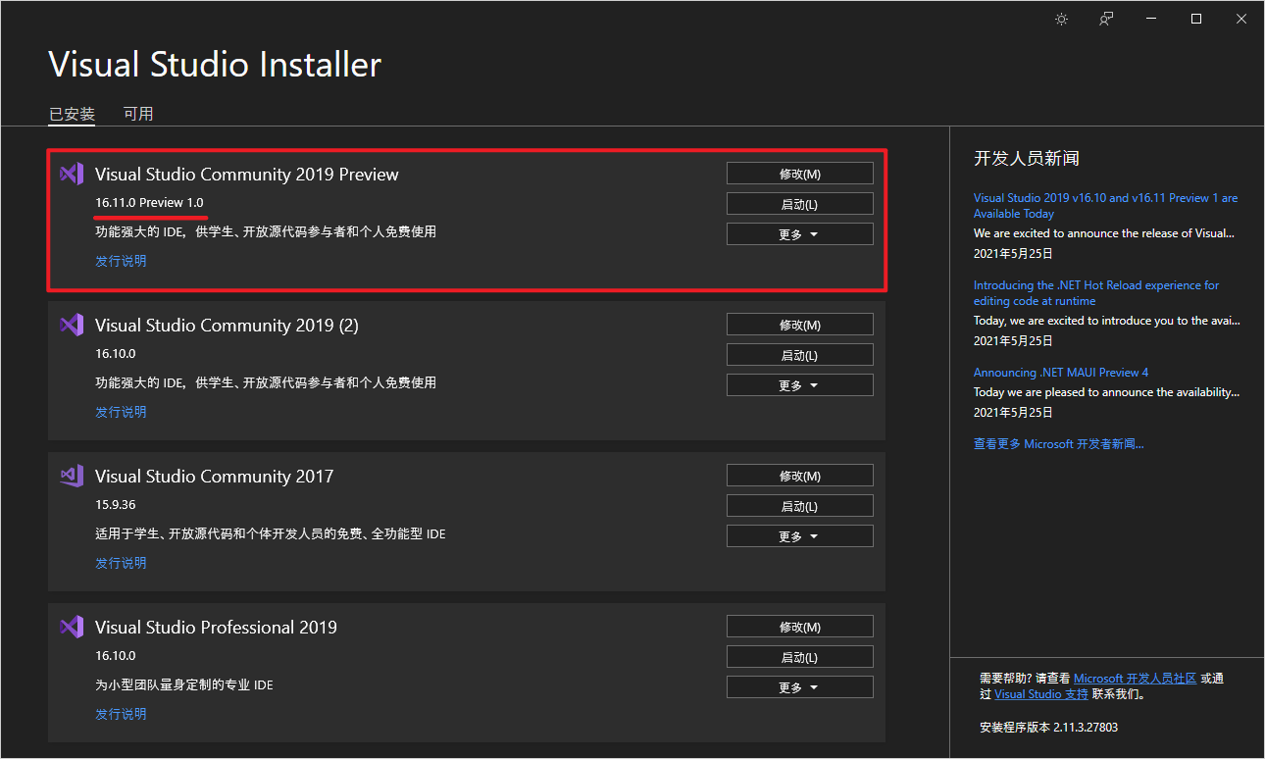Viewport: 1265px width, 759px height.
Task: Click title Visual Studio Professional 2019
Action: click(216, 628)
